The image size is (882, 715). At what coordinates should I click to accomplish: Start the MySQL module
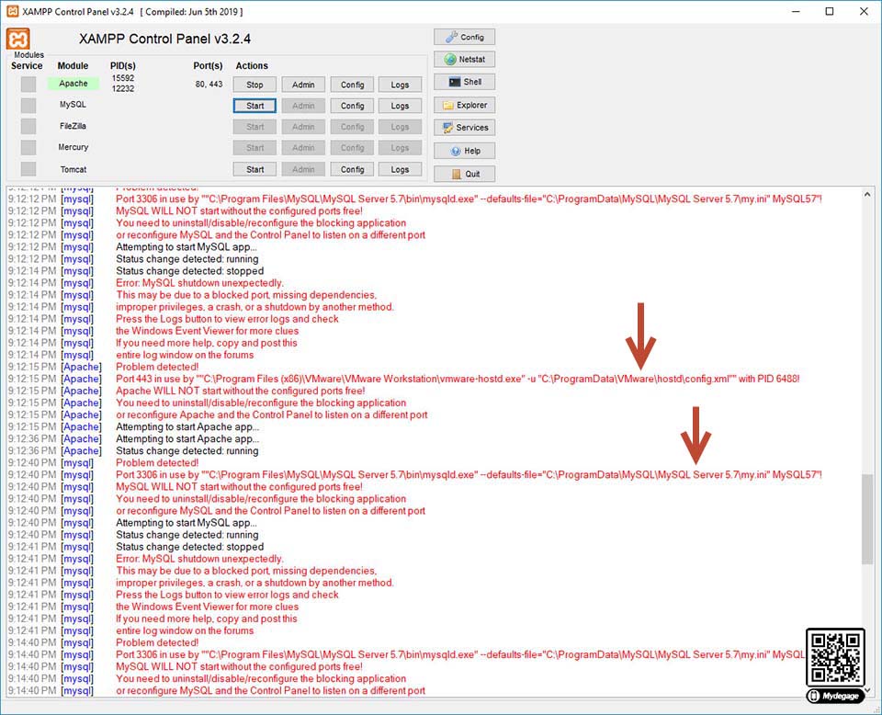point(254,106)
